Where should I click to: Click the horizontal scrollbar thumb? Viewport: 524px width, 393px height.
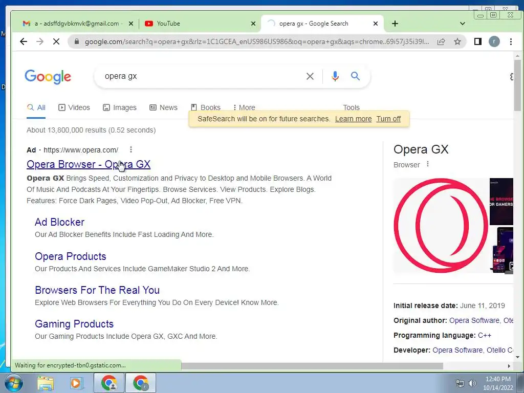pyautogui.click(x=312, y=366)
